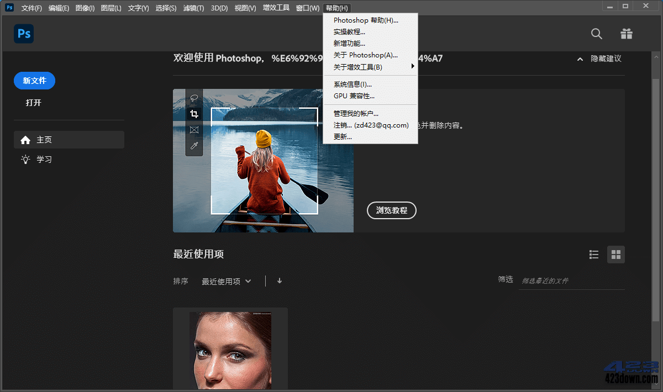Open the 最近使用项 sort dropdown
Image resolution: width=663 pixels, height=392 pixels.
pyautogui.click(x=227, y=281)
